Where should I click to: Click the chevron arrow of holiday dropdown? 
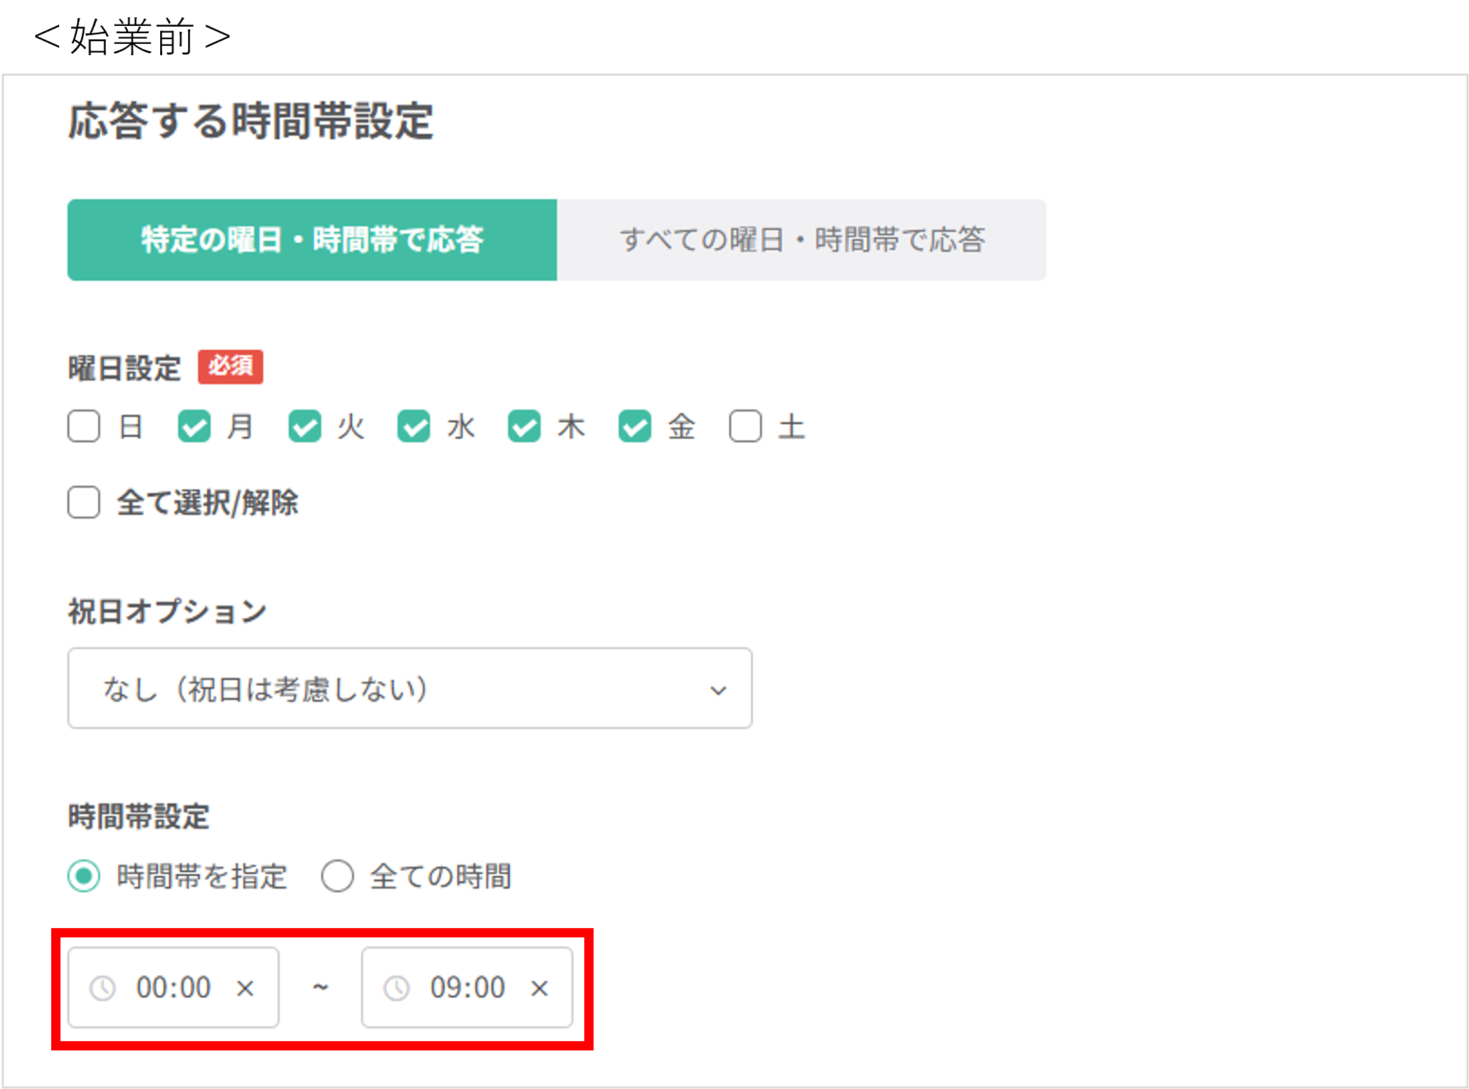[718, 690]
